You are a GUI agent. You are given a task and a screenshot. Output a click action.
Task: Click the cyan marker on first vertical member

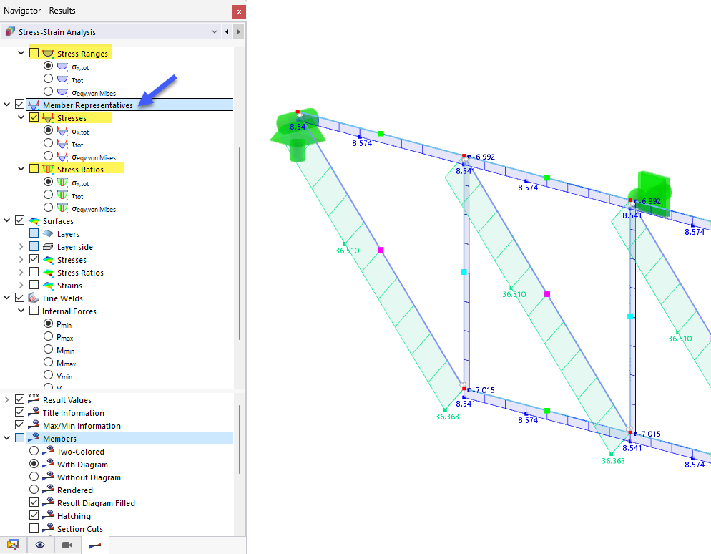point(464,272)
